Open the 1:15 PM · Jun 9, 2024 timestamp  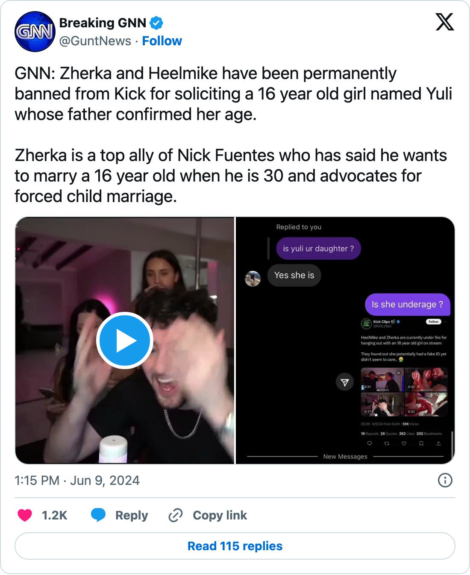[77, 481]
